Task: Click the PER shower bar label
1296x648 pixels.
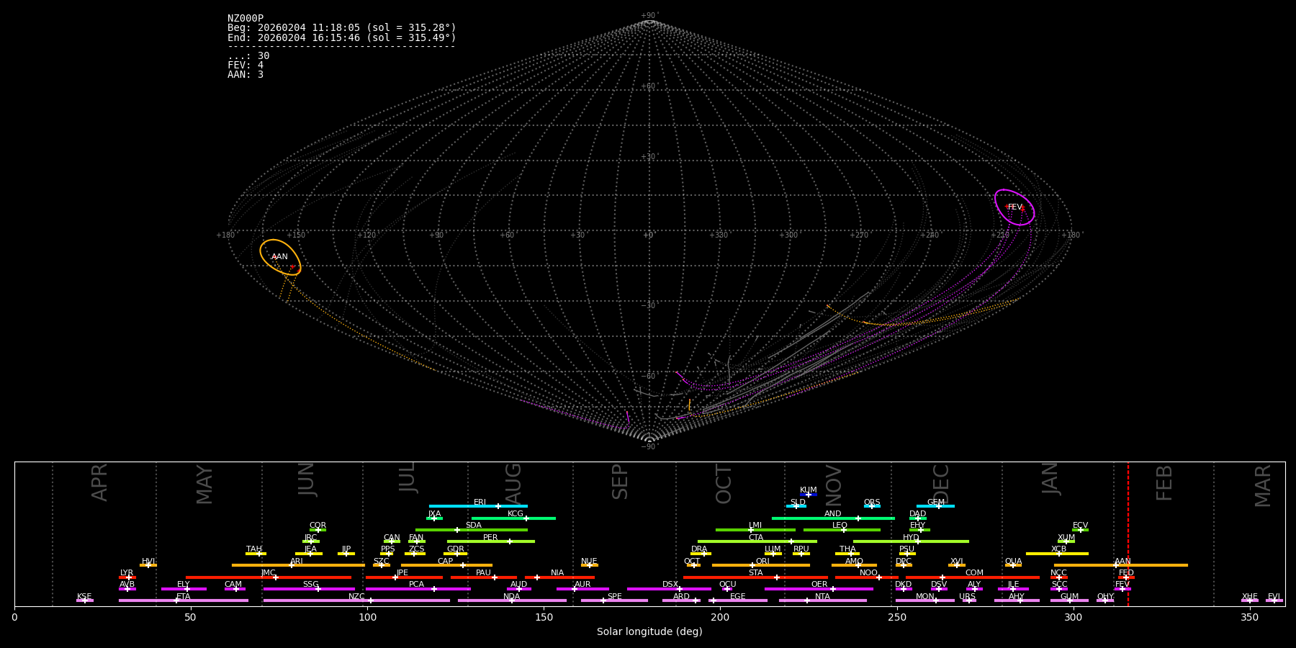Action: [490, 538]
